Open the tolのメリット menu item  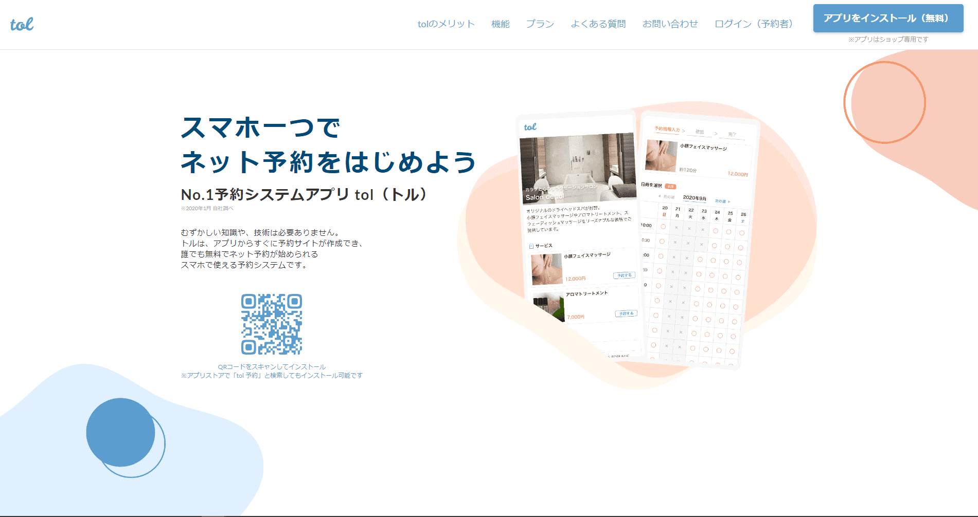click(x=446, y=24)
